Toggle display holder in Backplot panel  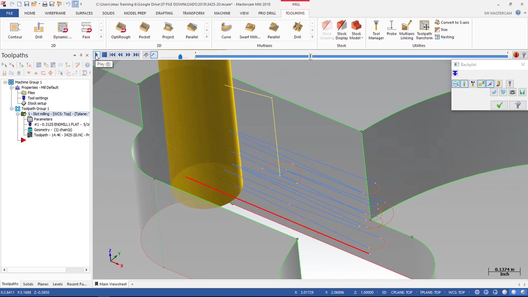point(473,84)
